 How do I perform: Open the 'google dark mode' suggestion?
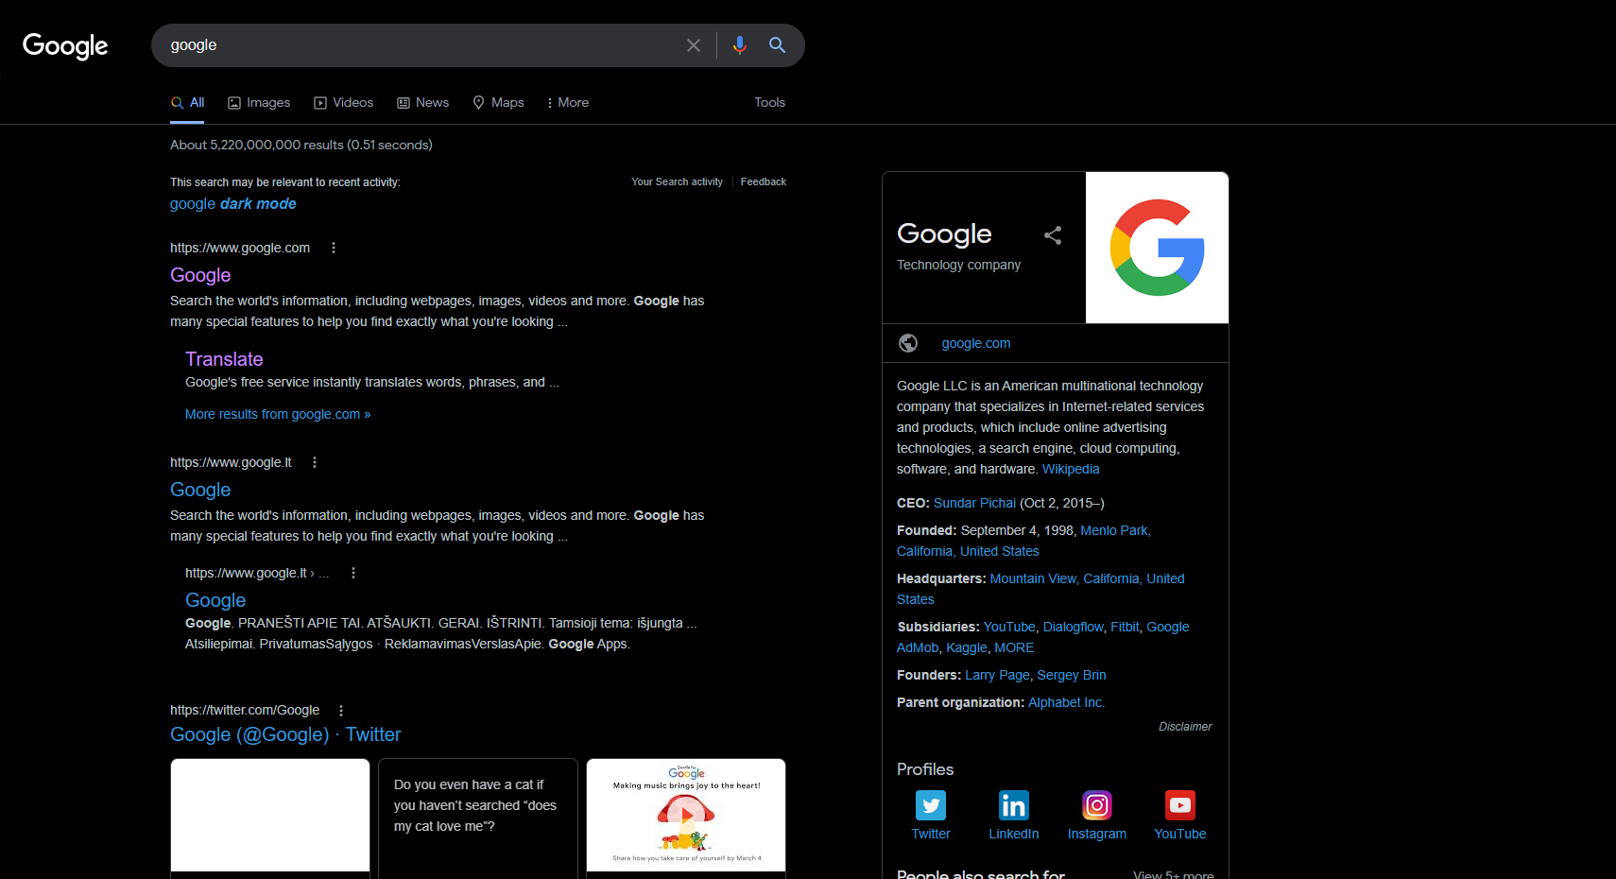click(x=233, y=203)
